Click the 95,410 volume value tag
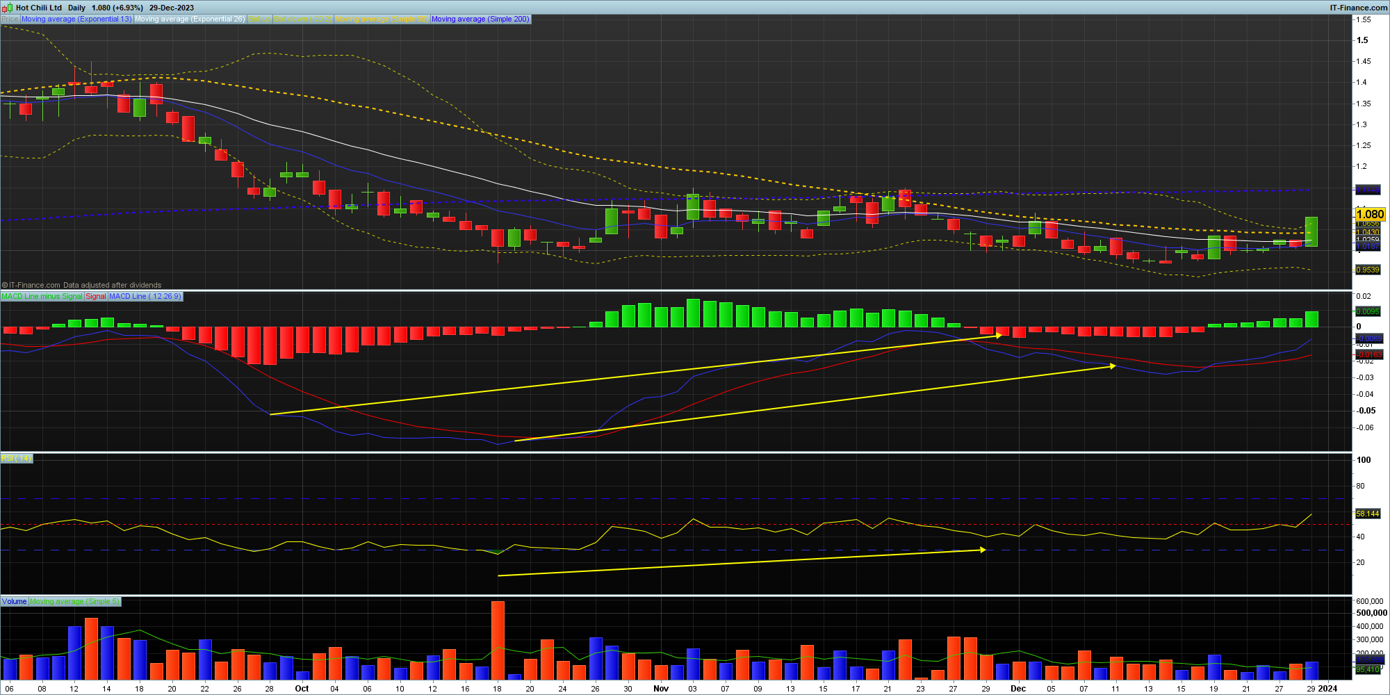1390x695 pixels. click(1368, 670)
